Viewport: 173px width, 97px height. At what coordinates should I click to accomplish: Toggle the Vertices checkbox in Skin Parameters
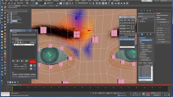point(140,44)
